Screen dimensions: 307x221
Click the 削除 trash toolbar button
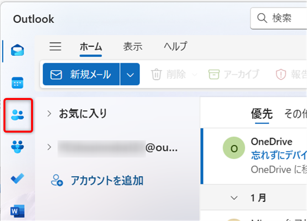click(x=169, y=74)
